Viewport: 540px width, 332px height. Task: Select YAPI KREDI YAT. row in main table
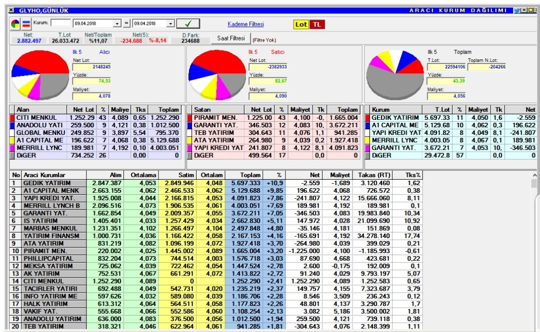[215, 198]
